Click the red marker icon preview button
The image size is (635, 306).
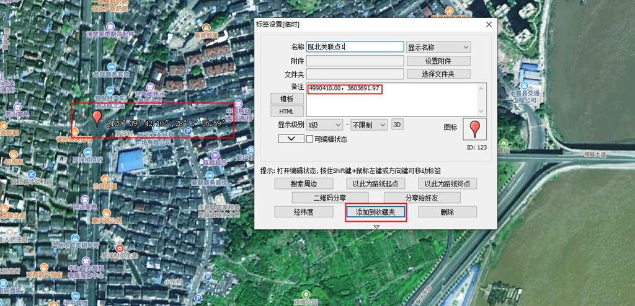coord(475,128)
